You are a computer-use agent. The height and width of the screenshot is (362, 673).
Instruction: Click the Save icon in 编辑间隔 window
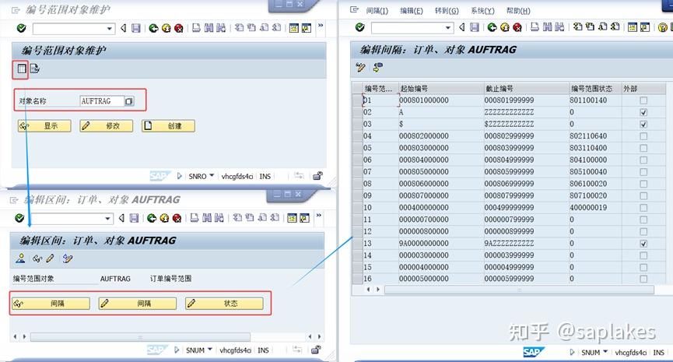coord(475,27)
